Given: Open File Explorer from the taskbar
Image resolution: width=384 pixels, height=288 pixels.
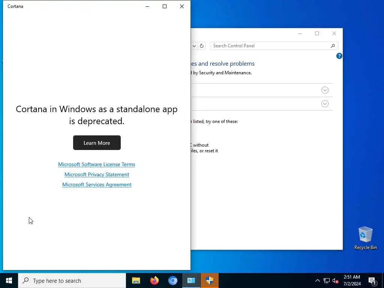Looking at the screenshot, I should click(136, 280).
